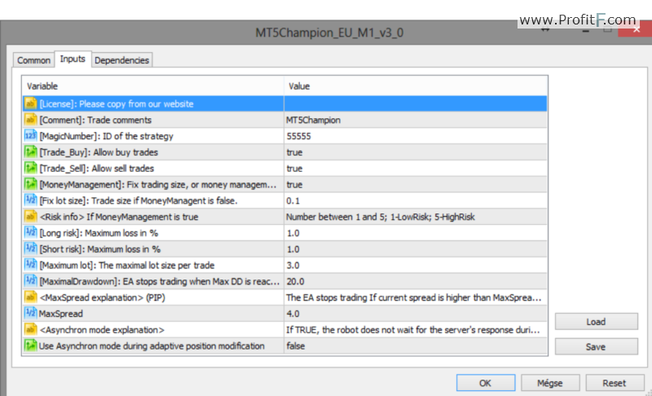This screenshot has width=652, height=396.
Task: Click the boolean icon beside MoneyManagement row
Action: 30,184
